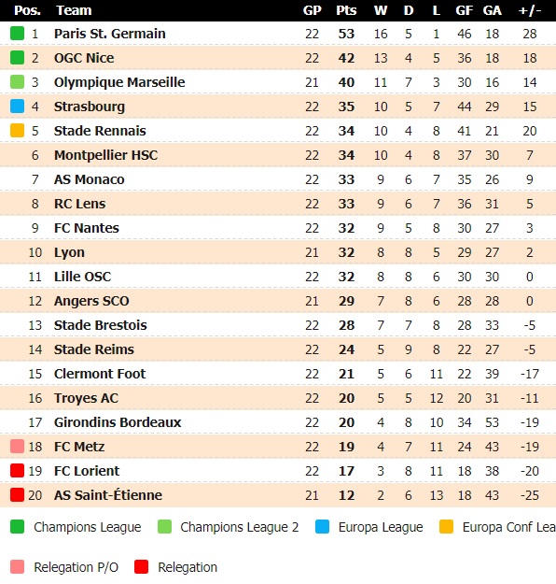The image size is (556, 584).
Task: Click Clermont Foot team name
Action: (100, 374)
